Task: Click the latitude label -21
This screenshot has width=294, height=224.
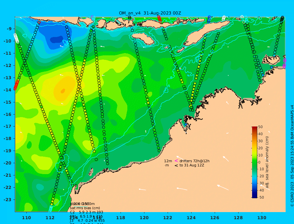Action: point(7,175)
